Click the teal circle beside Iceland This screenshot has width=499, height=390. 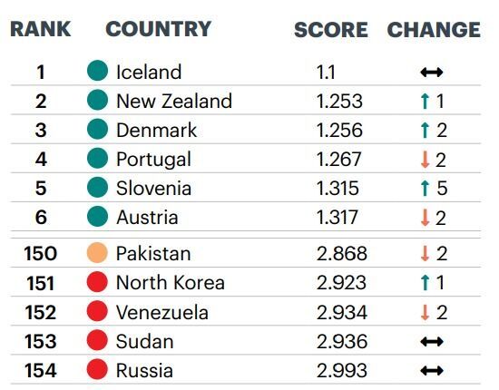click(x=97, y=71)
